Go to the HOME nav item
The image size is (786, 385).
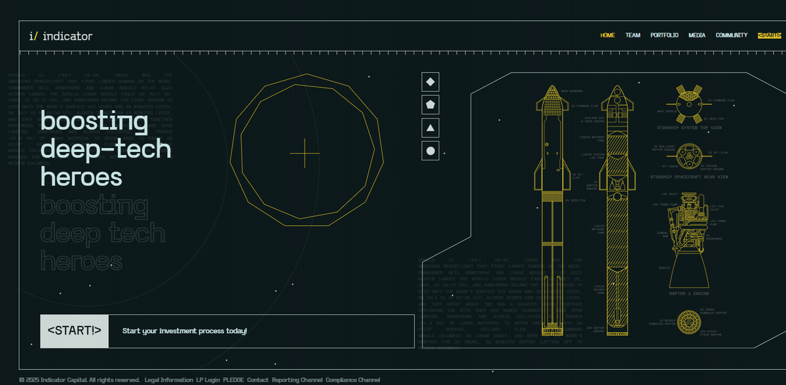[607, 35]
